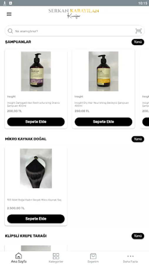Viewport: 149px width, 265px height.
Task: Open '100 Adet Doğal Kadın' product title
Action: (34, 200)
